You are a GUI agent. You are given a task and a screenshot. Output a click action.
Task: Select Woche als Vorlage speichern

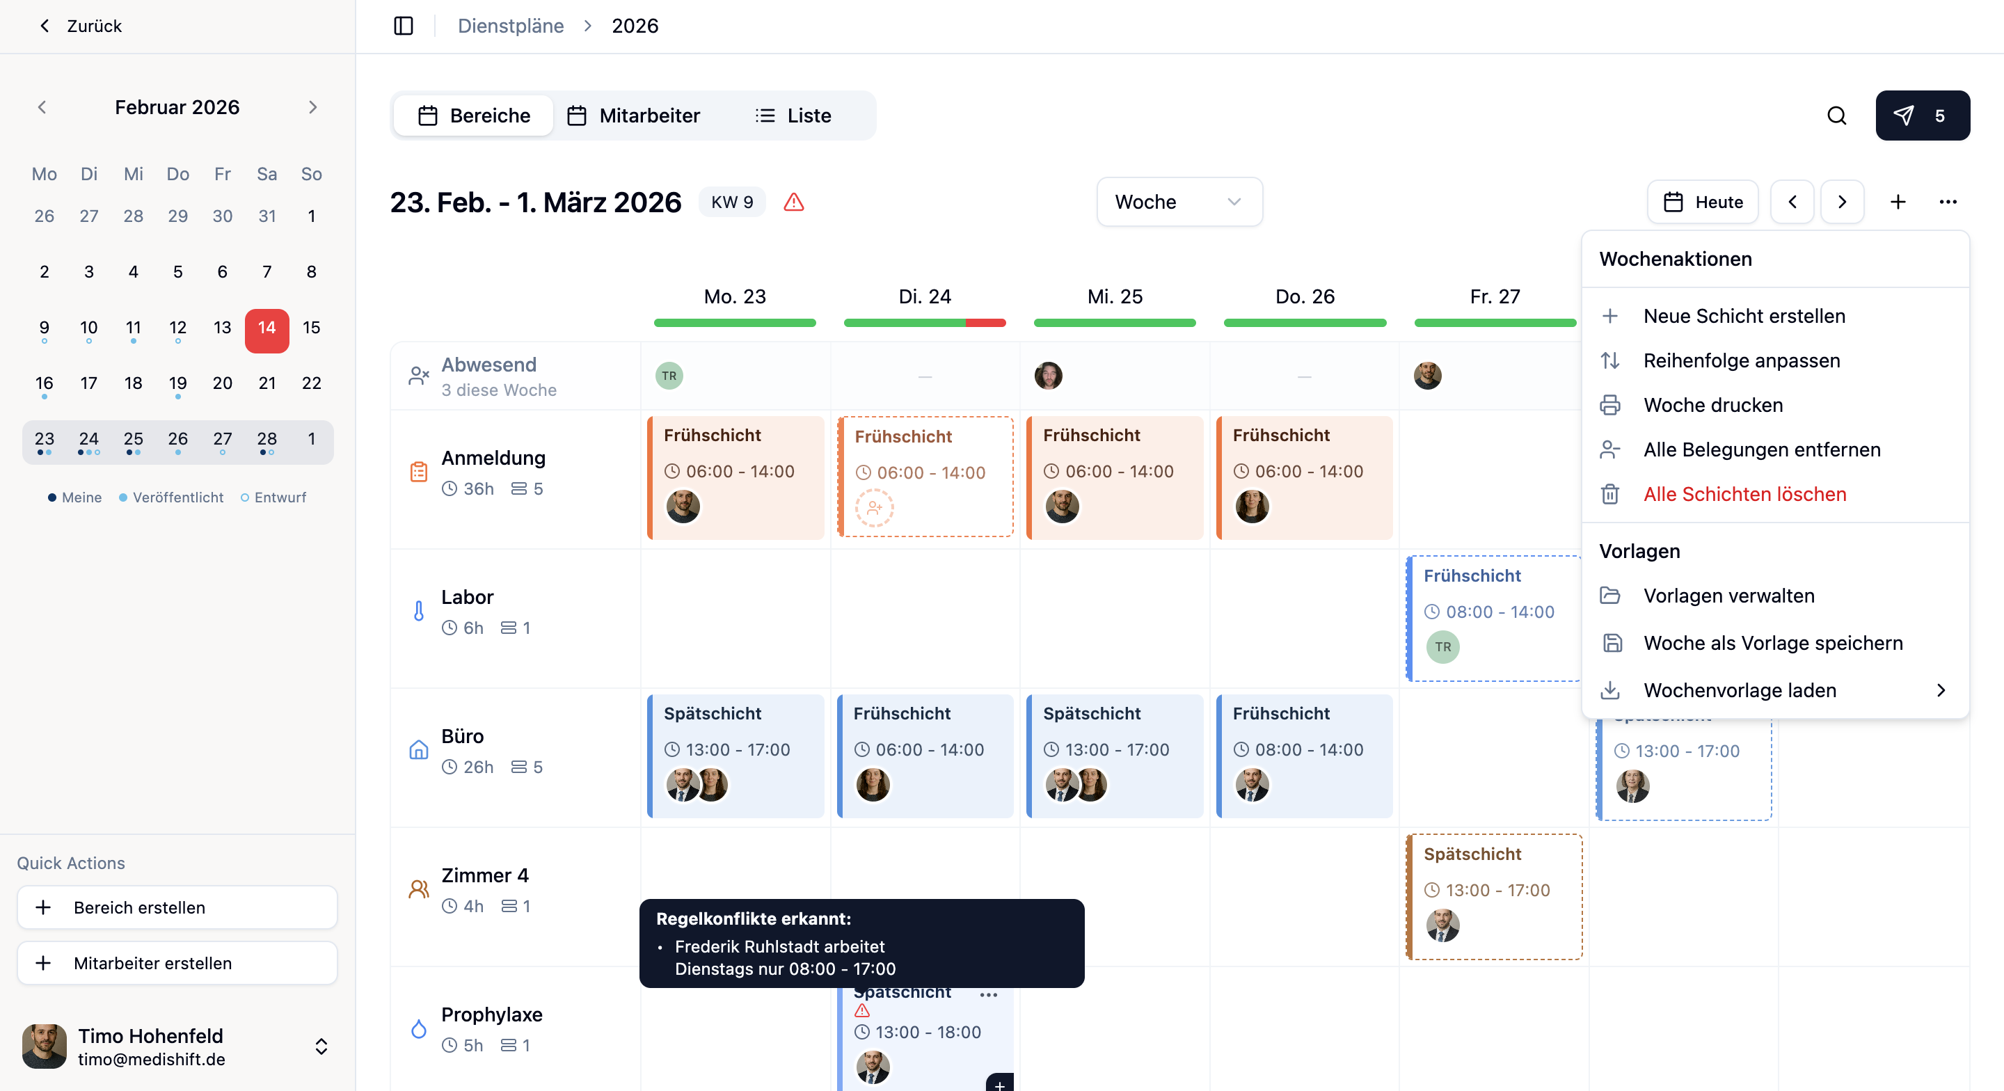point(1775,643)
